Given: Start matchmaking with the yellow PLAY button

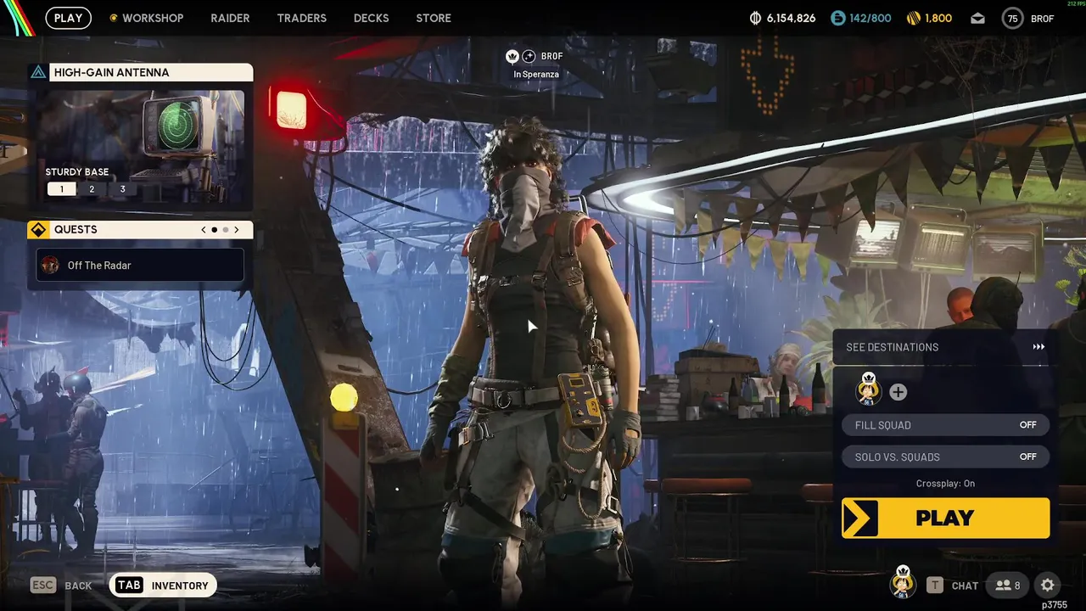Looking at the screenshot, I should point(945,518).
